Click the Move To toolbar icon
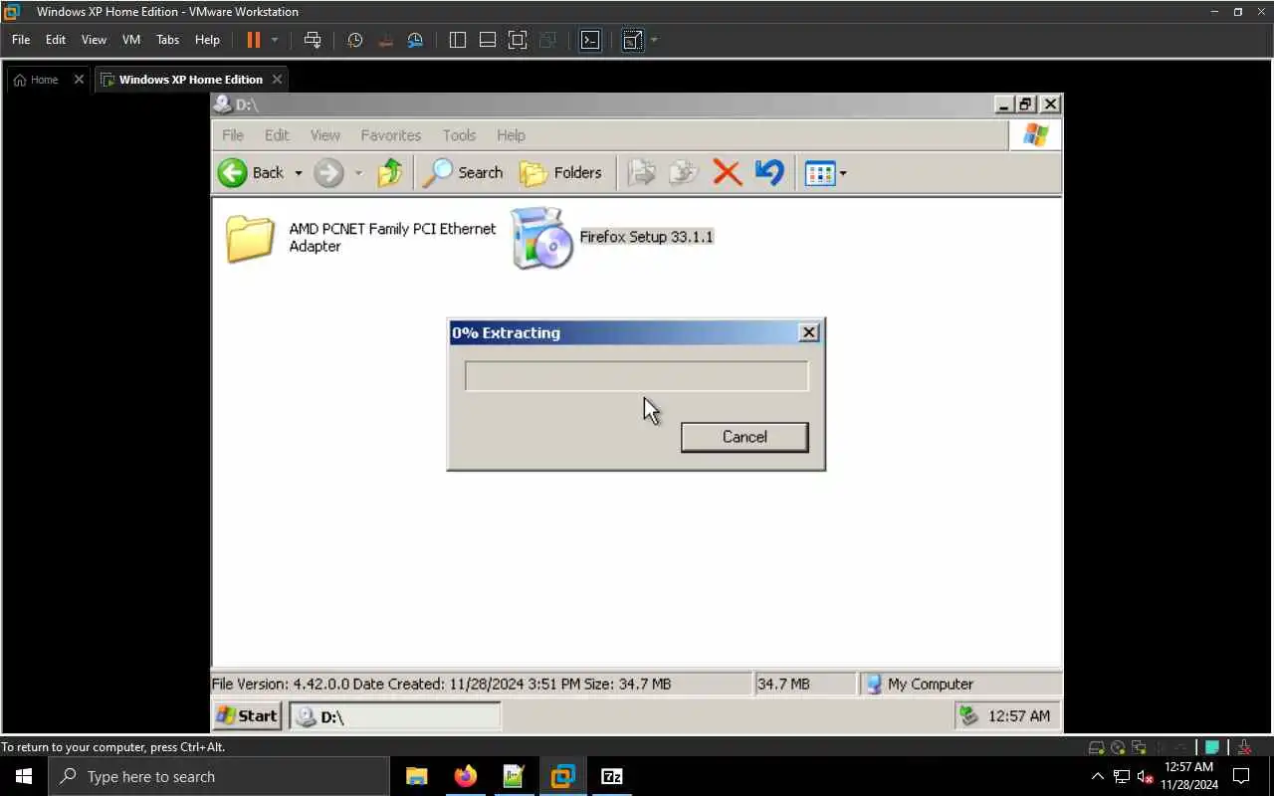 pyautogui.click(x=642, y=173)
